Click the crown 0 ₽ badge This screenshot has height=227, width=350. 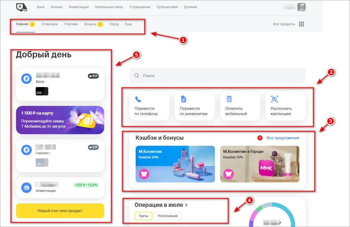coord(93,147)
